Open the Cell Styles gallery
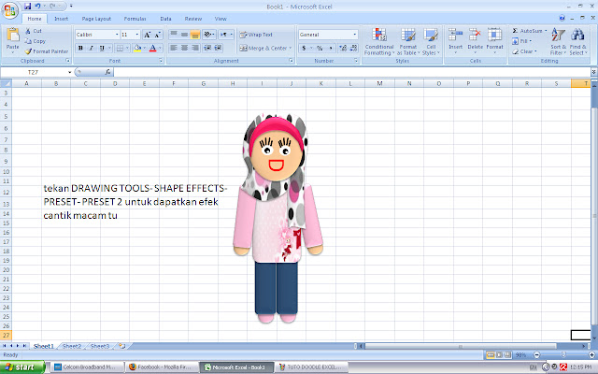Image resolution: width=598 pixels, height=374 pixels. pos(431,41)
